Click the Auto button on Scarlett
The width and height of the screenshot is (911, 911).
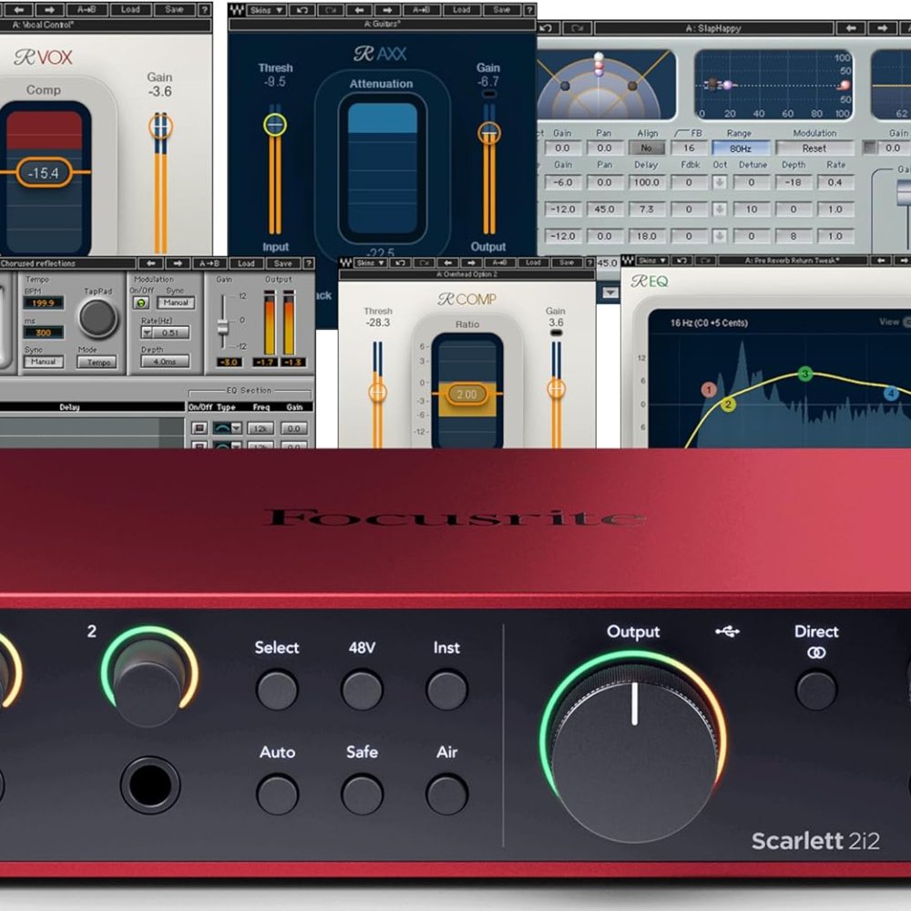277,794
